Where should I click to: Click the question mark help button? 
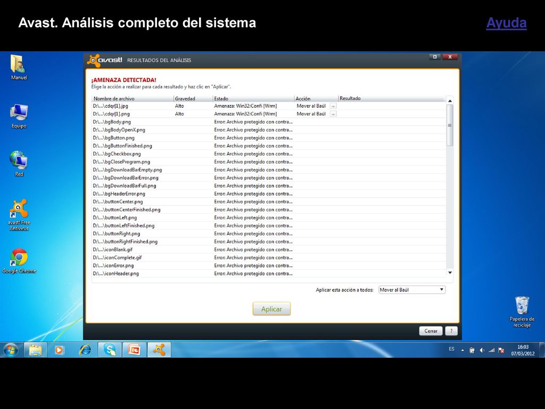coord(451,331)
